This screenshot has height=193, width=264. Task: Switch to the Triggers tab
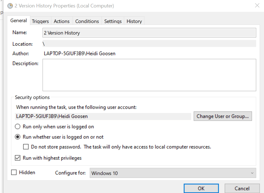click(40, 21)
